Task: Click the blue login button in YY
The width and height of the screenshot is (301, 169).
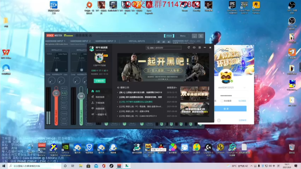Action: pyautogui.click(x=230, y=109)
